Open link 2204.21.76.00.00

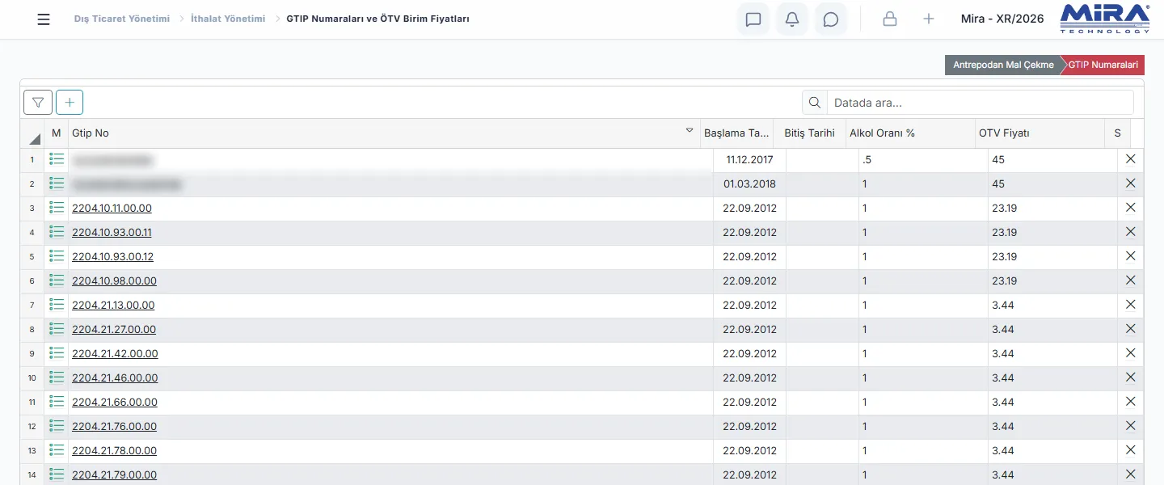pos(114,426)
